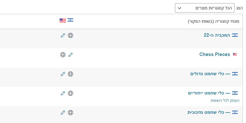Click the globe icon for כלי שחמט גדולים
The width and height of the screenshot is (246, 123).
70,74
